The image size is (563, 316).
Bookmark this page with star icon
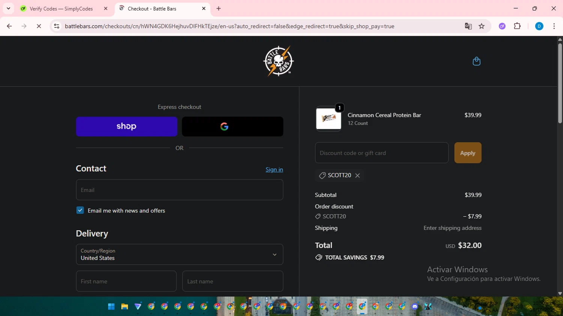[x=482, y=26]
